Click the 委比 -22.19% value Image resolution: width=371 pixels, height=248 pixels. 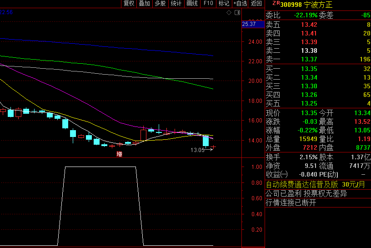pos(306,15)
